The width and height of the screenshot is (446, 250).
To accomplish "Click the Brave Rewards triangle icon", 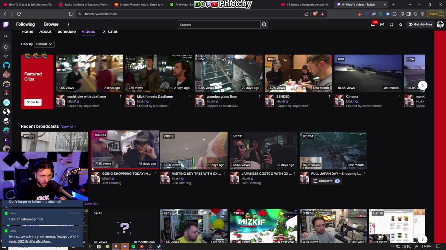I will pyautogui.click(x=322, y=14).
